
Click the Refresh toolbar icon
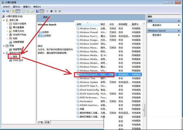[27, 11]
